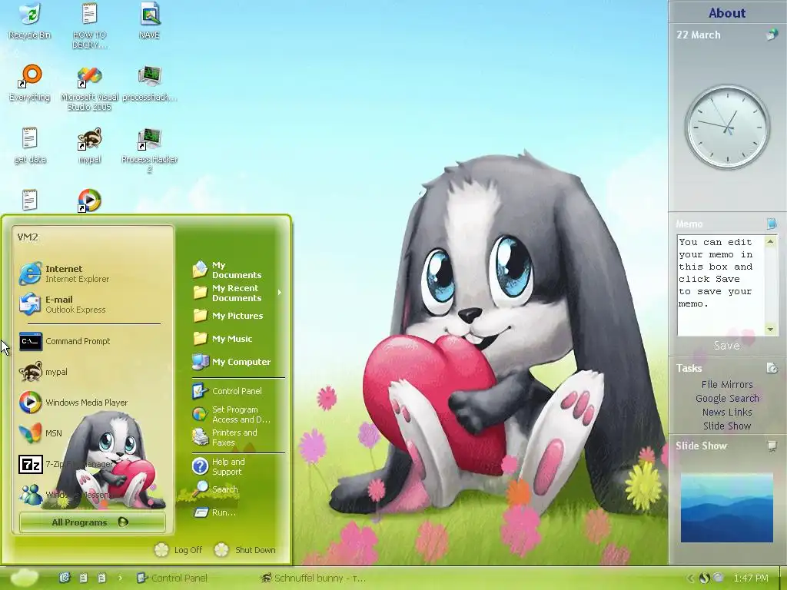
Task: Open the HOW TO DECRY... text file icon
Action: coord(89,25)
